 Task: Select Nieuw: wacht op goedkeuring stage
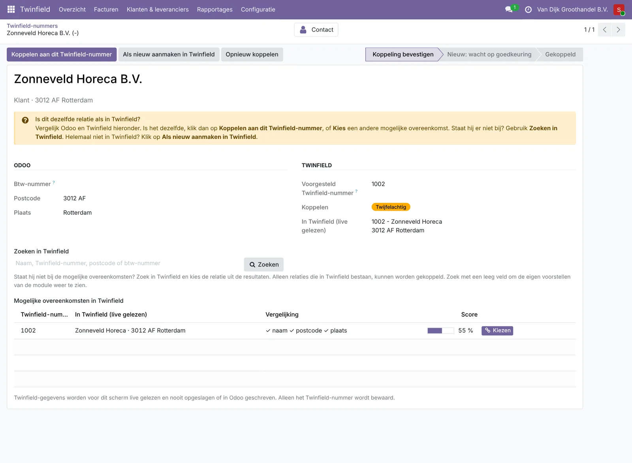pos(489,54)
